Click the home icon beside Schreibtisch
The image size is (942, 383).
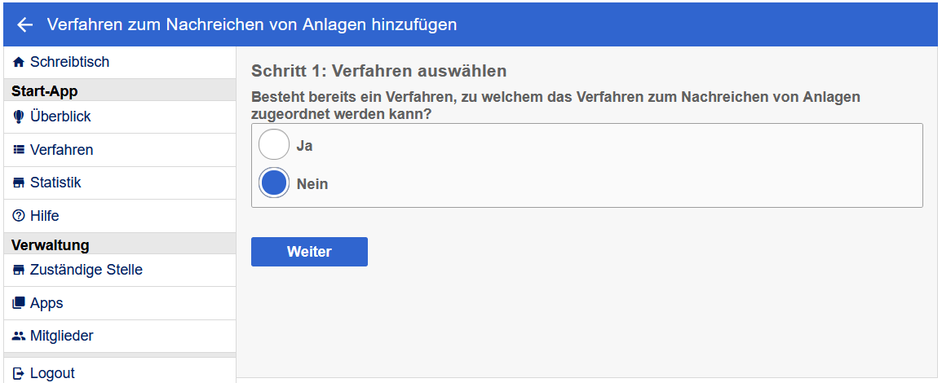coord(19,63)
